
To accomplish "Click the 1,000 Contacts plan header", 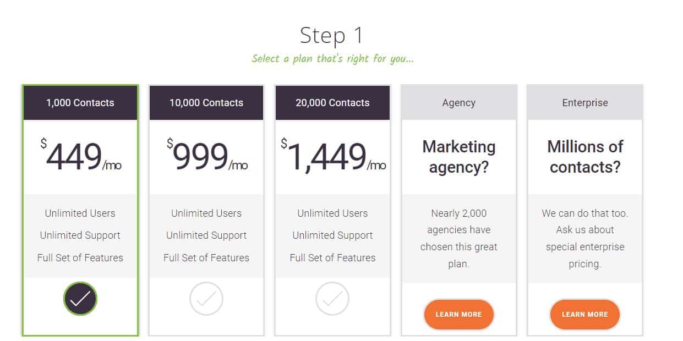I will pyautogui.click(x=80, y=103).
